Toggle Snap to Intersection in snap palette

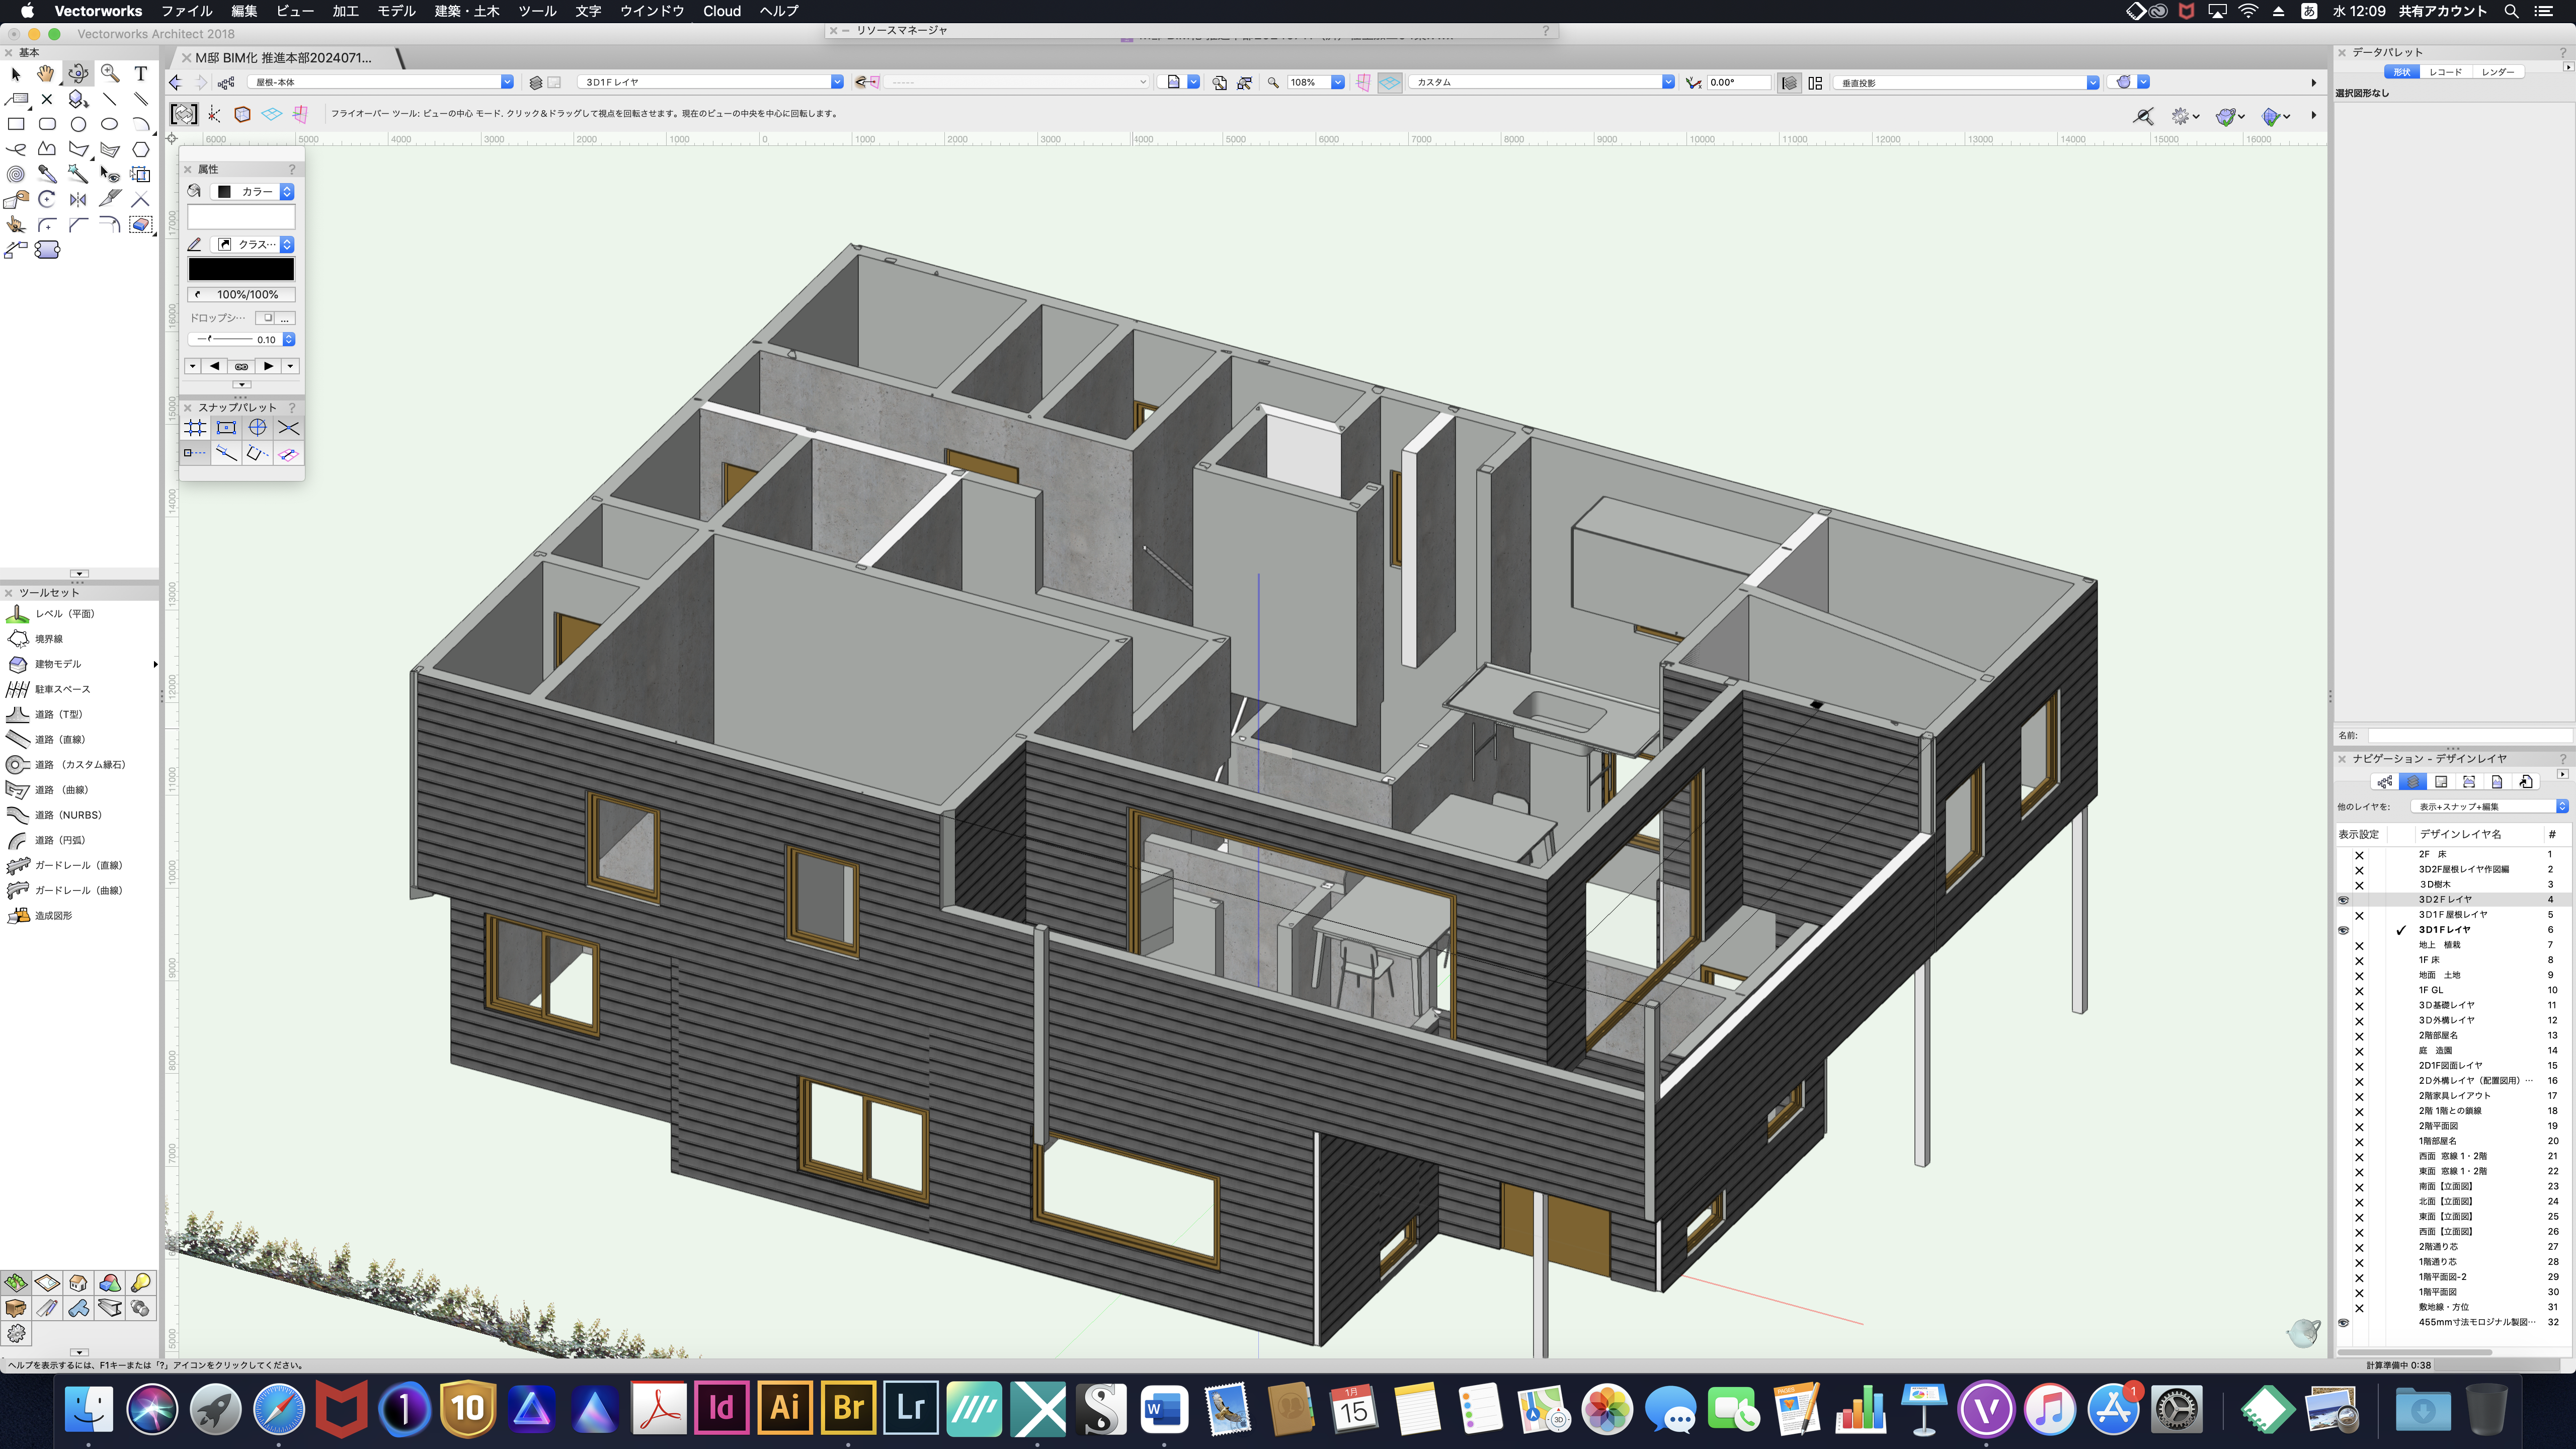pyautogui.click(x=288, y=428)
